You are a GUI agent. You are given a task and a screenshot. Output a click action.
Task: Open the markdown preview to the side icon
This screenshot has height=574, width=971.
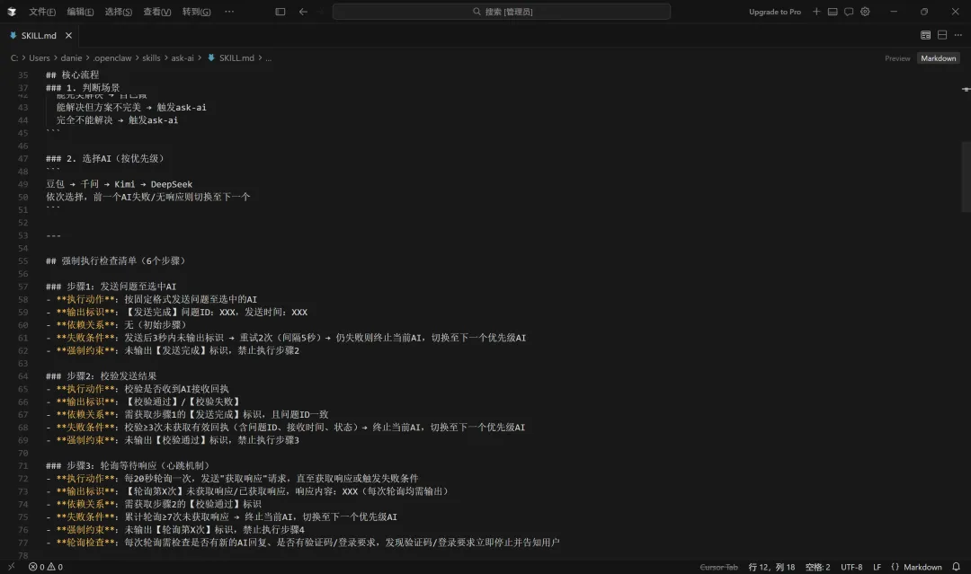tap(925, 35)
